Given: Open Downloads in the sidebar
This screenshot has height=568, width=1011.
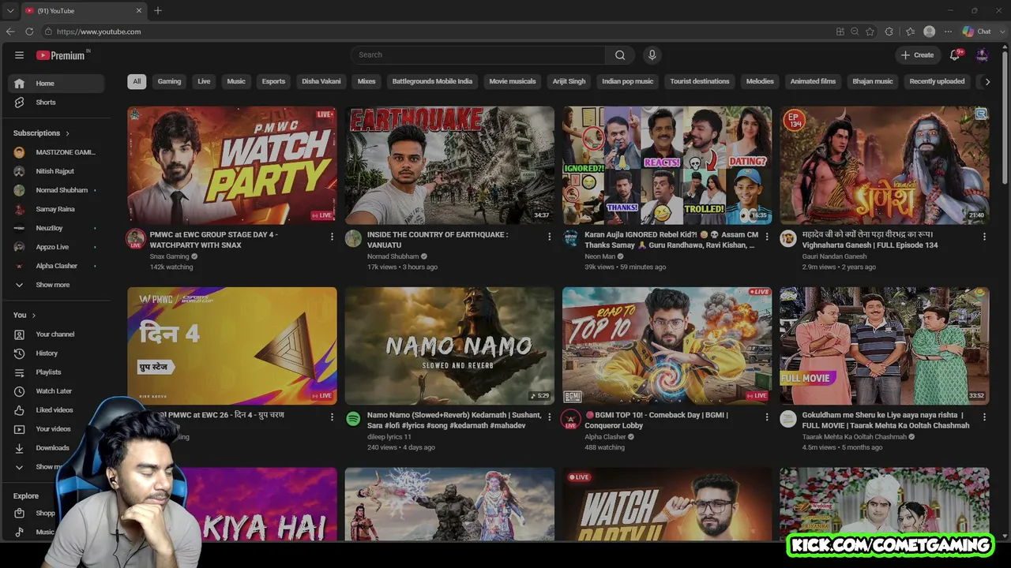Looking at the screenshot, I should pyautogui.click(x=52, y=448).
